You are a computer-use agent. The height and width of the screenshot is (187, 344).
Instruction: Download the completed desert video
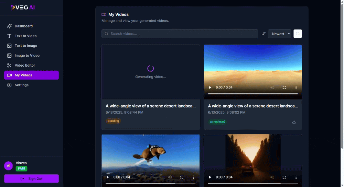pyautogui.click(x=294, y=122)
